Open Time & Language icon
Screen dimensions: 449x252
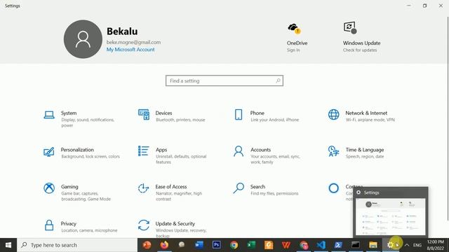point(334,151)
